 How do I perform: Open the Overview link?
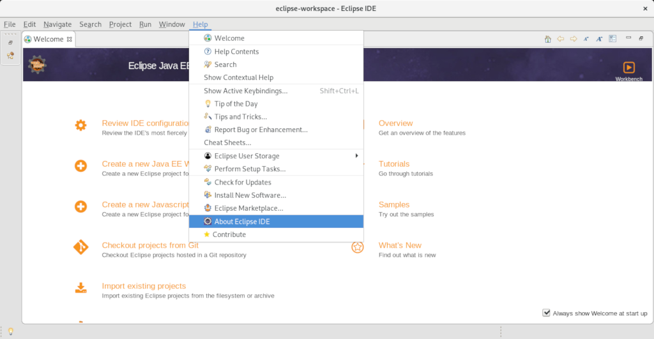tap(395, 123)
